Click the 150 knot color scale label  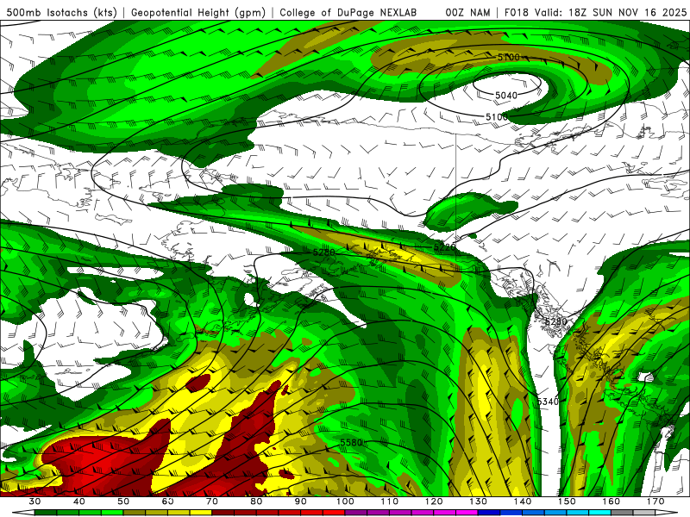tap(567, 501)
